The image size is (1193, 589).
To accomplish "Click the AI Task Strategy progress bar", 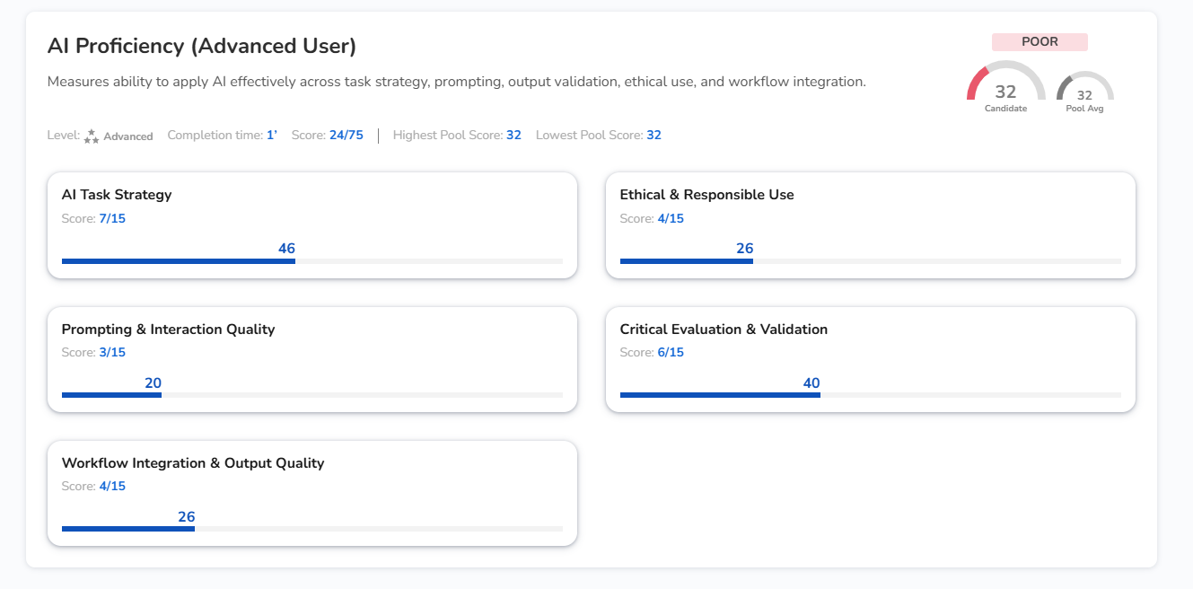I will tap(311, 261).
